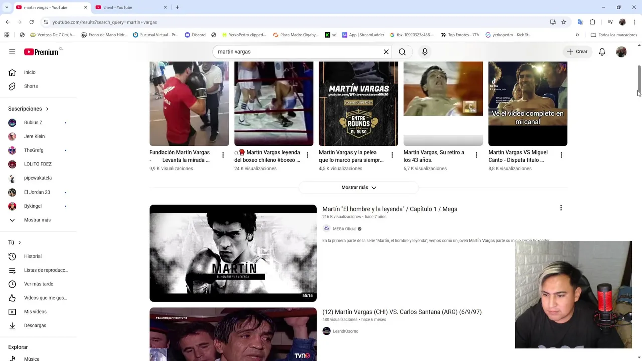Open El Jordan 23 channel
The image size is (642, 361).
[38, 192]
